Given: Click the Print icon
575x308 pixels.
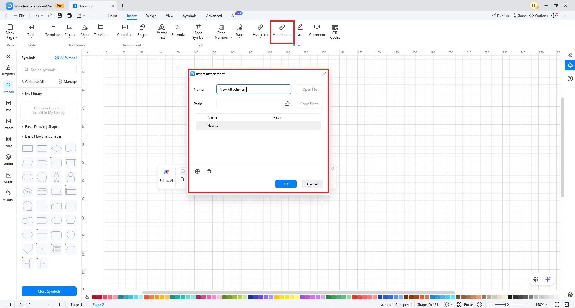Looking at the screenshot, I should (x=69, y=16).
